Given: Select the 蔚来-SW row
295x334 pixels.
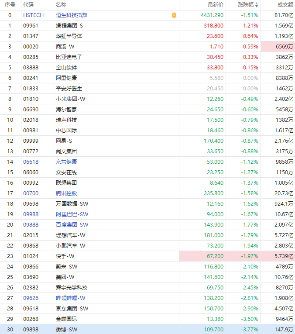Looking at the screenshot, I should (x=147, y=266).
